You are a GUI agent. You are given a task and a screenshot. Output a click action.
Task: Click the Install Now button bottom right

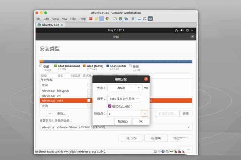tap(180, 138)
